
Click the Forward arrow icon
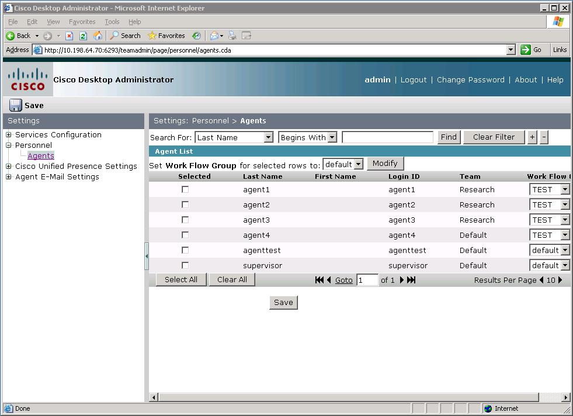point(47,36)
